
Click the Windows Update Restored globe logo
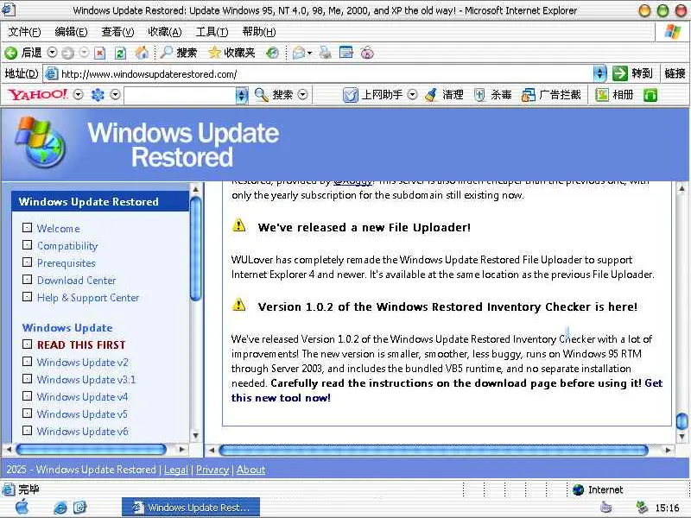pos(40,142)
